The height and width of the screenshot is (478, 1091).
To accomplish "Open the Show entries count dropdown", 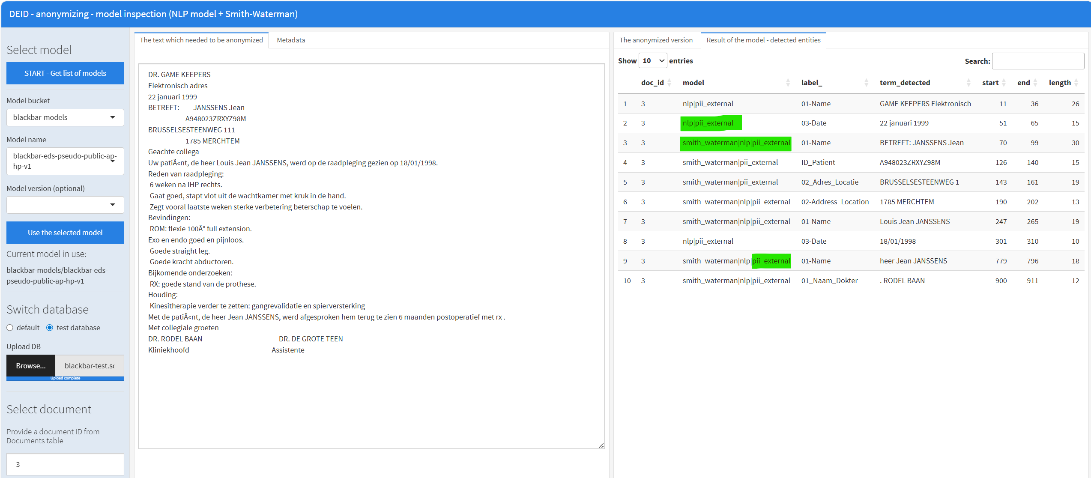I will pyautogui.click(x=653, y=61).
